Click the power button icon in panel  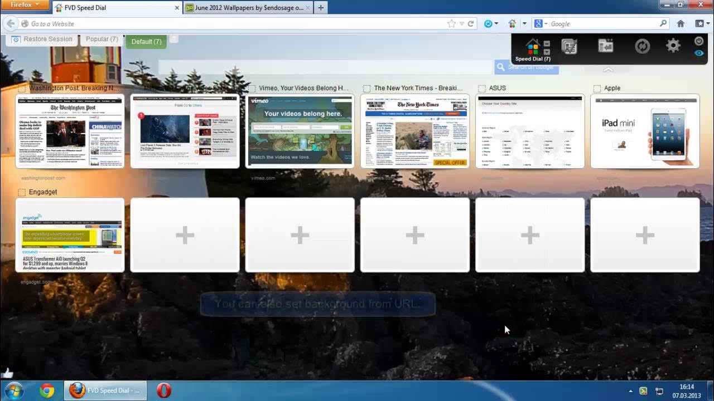(x=699, y=41)
